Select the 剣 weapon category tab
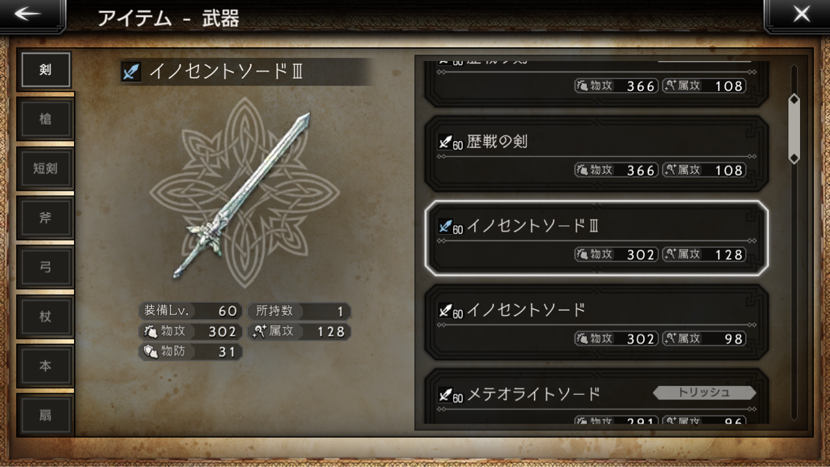This screenshot has width=830, height=467. (x=45, y=69)
